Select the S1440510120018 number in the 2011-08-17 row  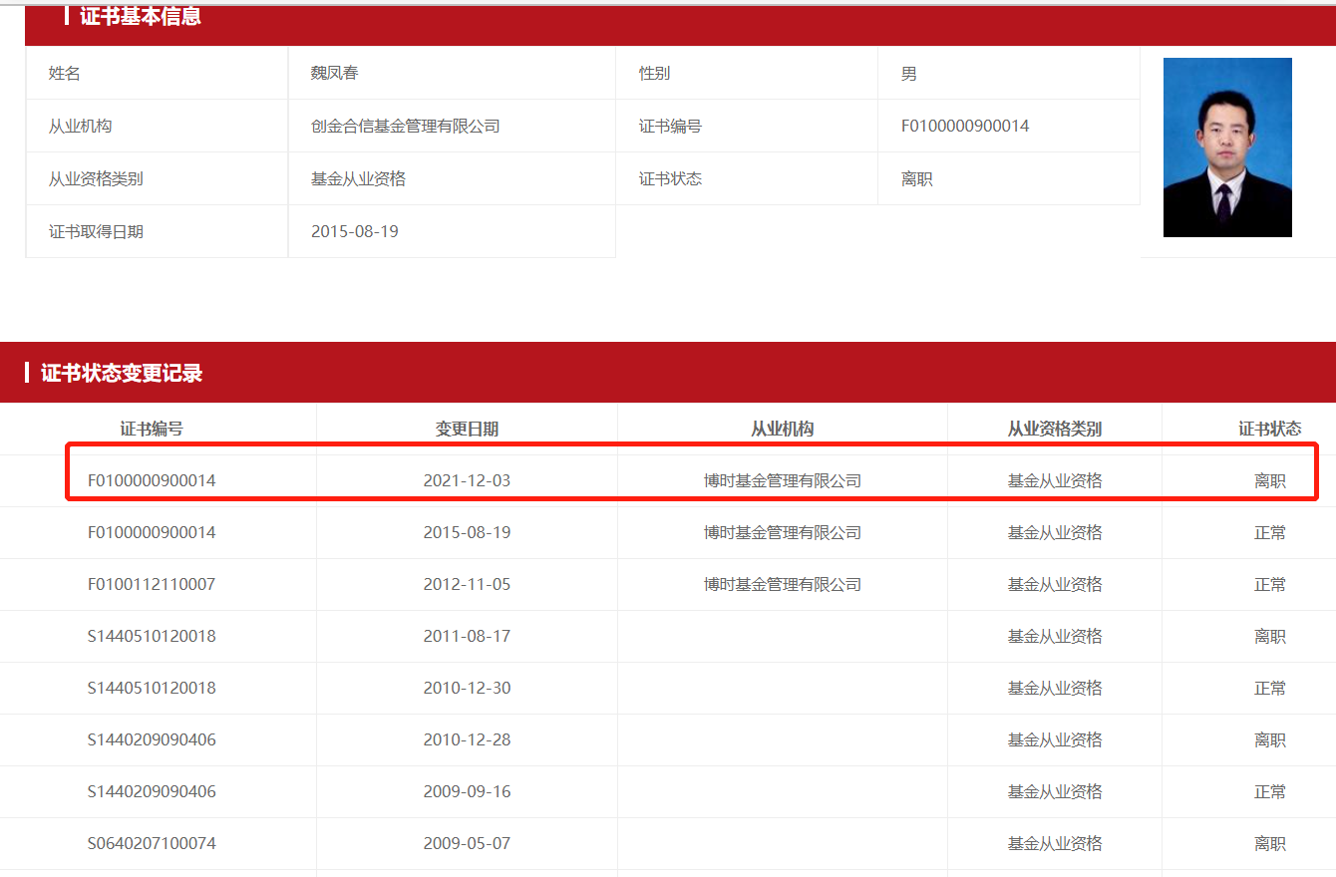pos(152,637)
